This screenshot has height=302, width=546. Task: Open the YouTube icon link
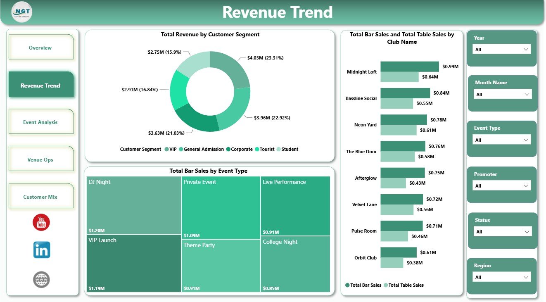41,223
